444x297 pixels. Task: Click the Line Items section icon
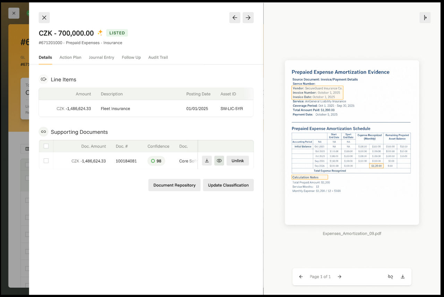coord(43,79)
